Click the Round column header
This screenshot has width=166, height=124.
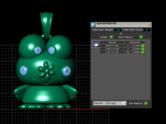112,42
